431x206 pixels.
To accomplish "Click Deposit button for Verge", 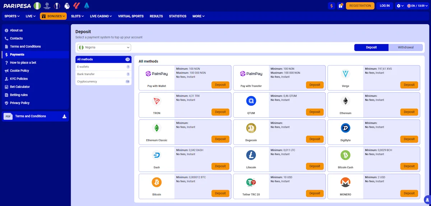I will pos(409,85).
